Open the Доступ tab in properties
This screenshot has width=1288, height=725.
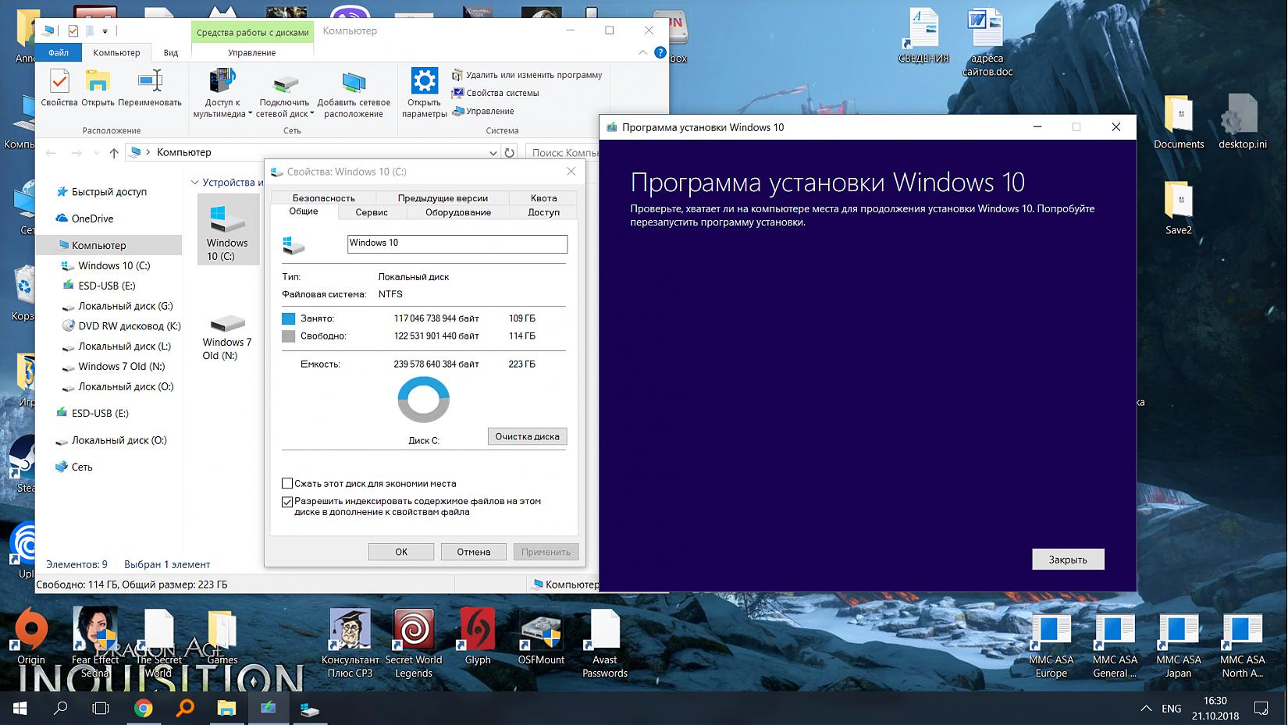coord(543,212)
